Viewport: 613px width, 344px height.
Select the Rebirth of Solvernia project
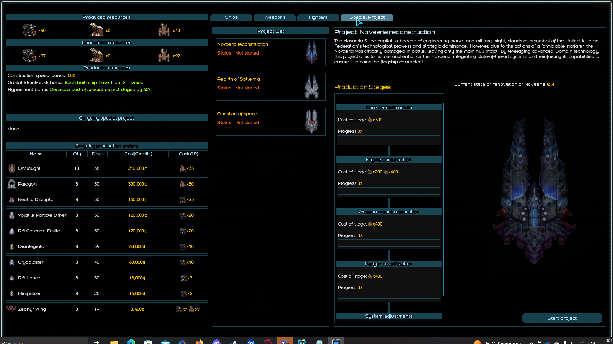[271, 87]
